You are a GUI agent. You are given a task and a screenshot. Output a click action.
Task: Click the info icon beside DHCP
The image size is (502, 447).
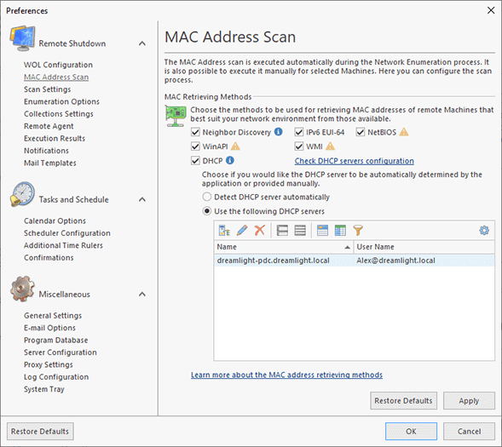coord(230,160)
